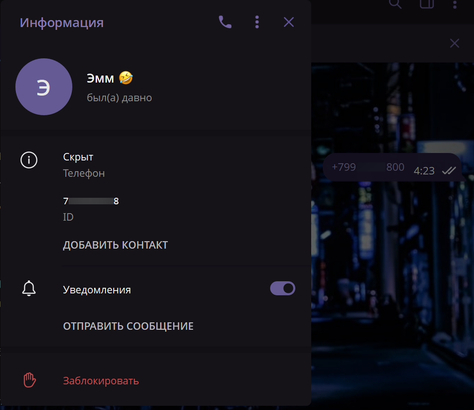Click the notifications bell icon
Screen dimensions: 474x410
tap(29, 289)
